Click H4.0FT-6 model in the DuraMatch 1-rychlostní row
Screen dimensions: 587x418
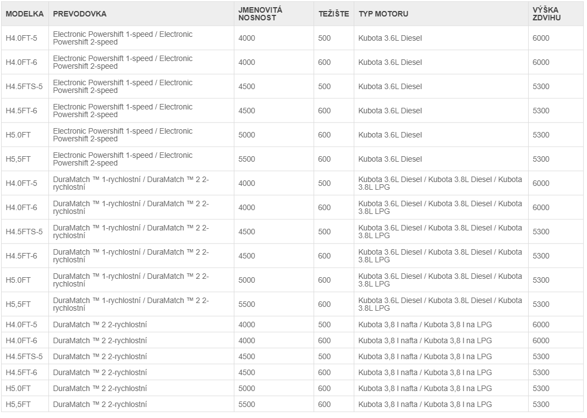coord(21,208)
